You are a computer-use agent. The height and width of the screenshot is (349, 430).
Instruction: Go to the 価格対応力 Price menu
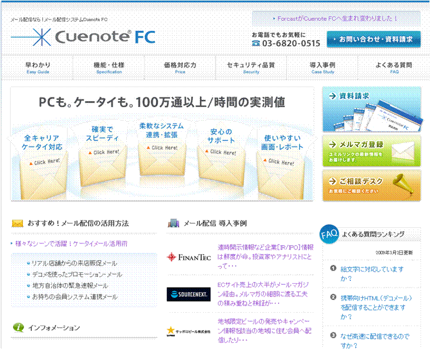[180, 68]
